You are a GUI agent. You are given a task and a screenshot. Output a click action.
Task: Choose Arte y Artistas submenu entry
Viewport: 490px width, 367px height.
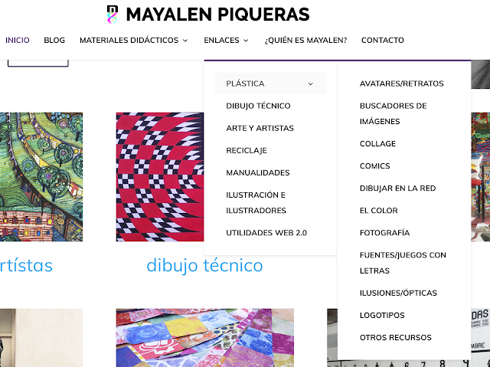pyautogui.click(x=260, y=128)
